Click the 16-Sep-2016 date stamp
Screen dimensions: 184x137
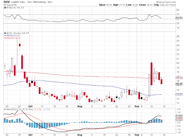[x=10, y=5]
